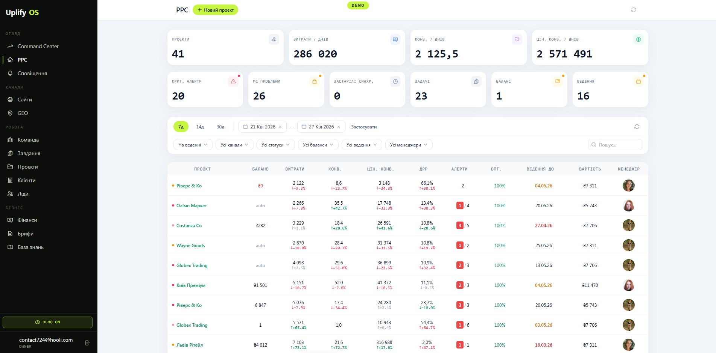Open the Costanza Co project
Screen dimensions: 716x353
pos(189,226)
